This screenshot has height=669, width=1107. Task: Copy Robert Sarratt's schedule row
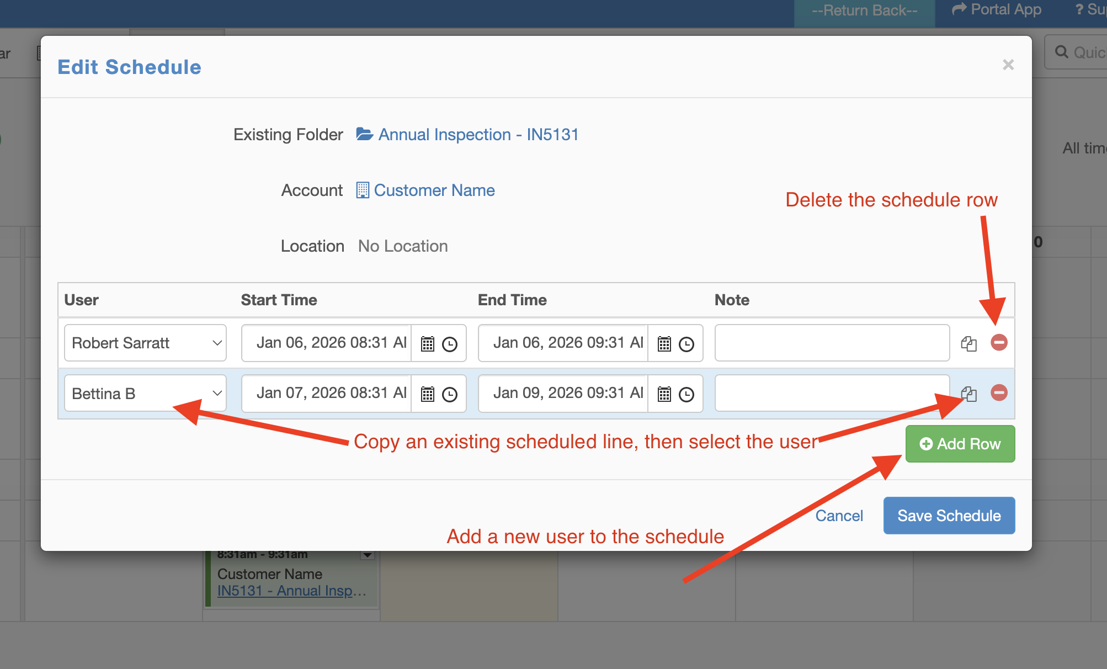968,343
